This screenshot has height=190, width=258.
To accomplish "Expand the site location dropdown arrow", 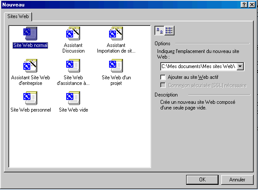I will 240,66.
